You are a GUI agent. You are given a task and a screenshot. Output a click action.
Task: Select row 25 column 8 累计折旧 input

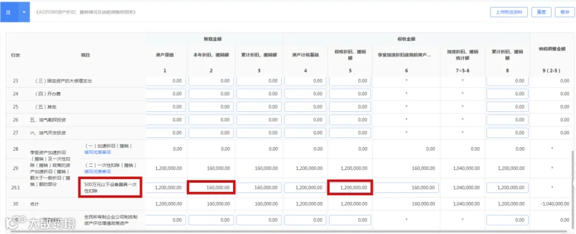pos(508,107)
